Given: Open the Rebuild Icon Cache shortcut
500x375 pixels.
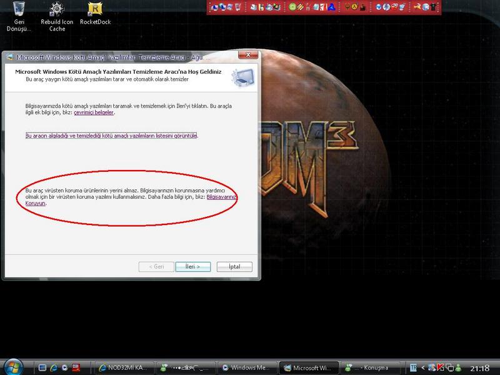Looking at the screenshot, I should click(57, 17).
